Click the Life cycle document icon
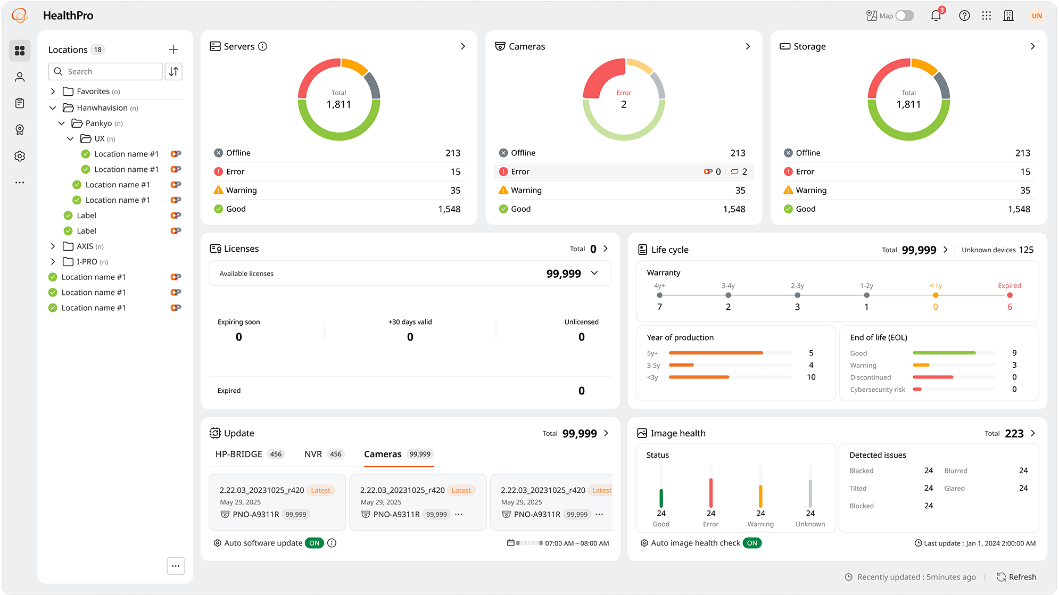This screenshot has height=595, width=1059. 642,250
